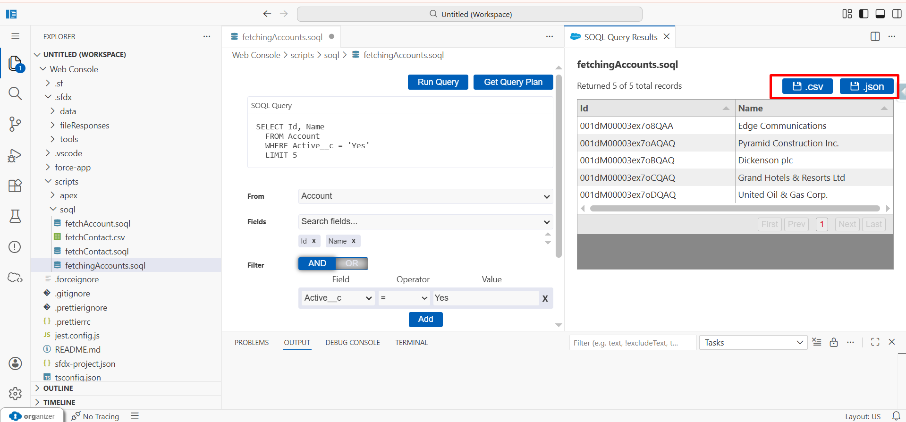
Task: Open the Active__c filter field dropdown
Action: [338, 298]
